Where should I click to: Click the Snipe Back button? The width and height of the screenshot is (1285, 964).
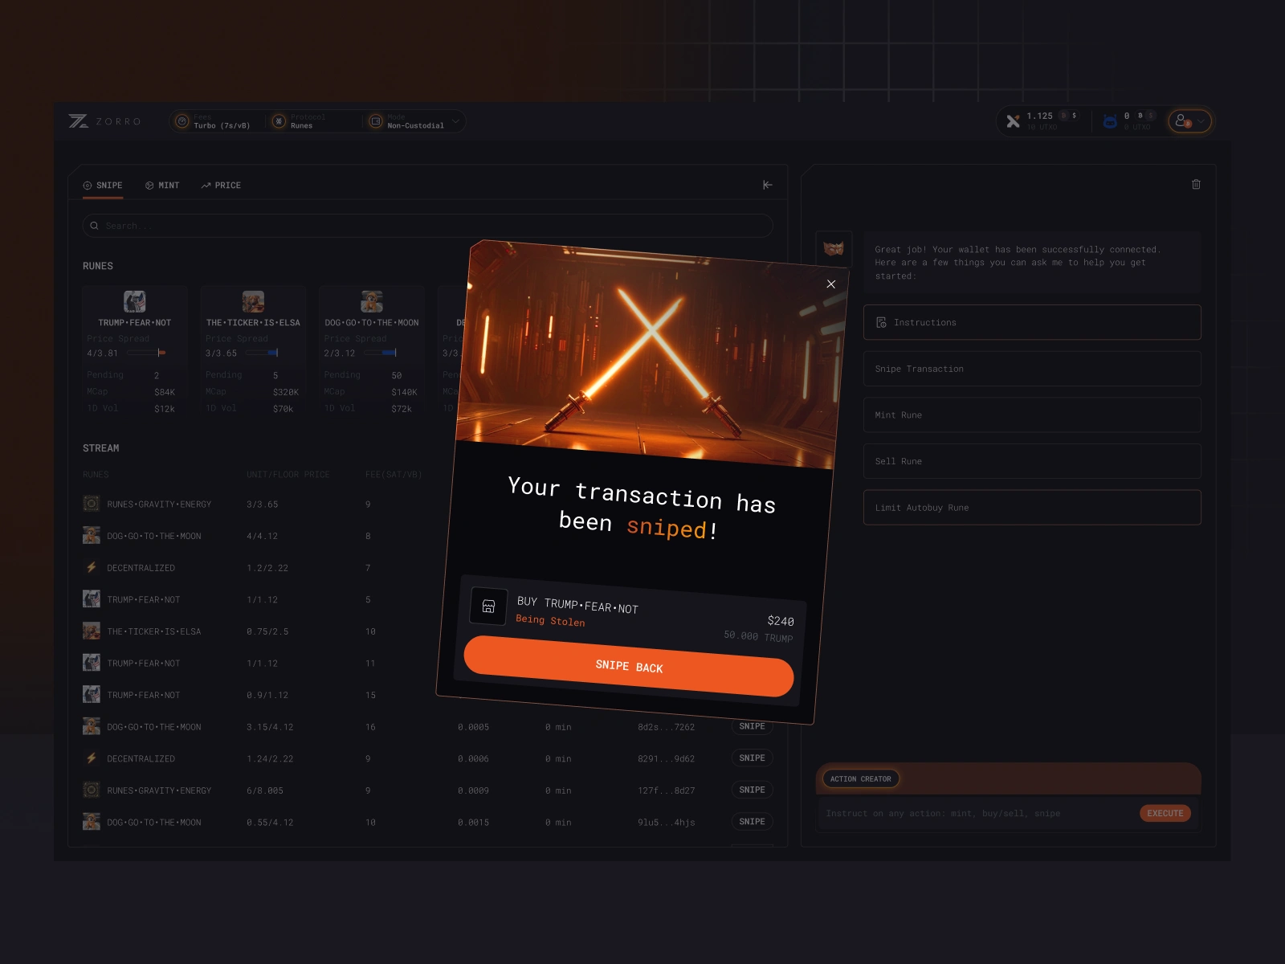(629, 666)
